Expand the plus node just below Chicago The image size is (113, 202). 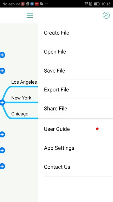2,134
